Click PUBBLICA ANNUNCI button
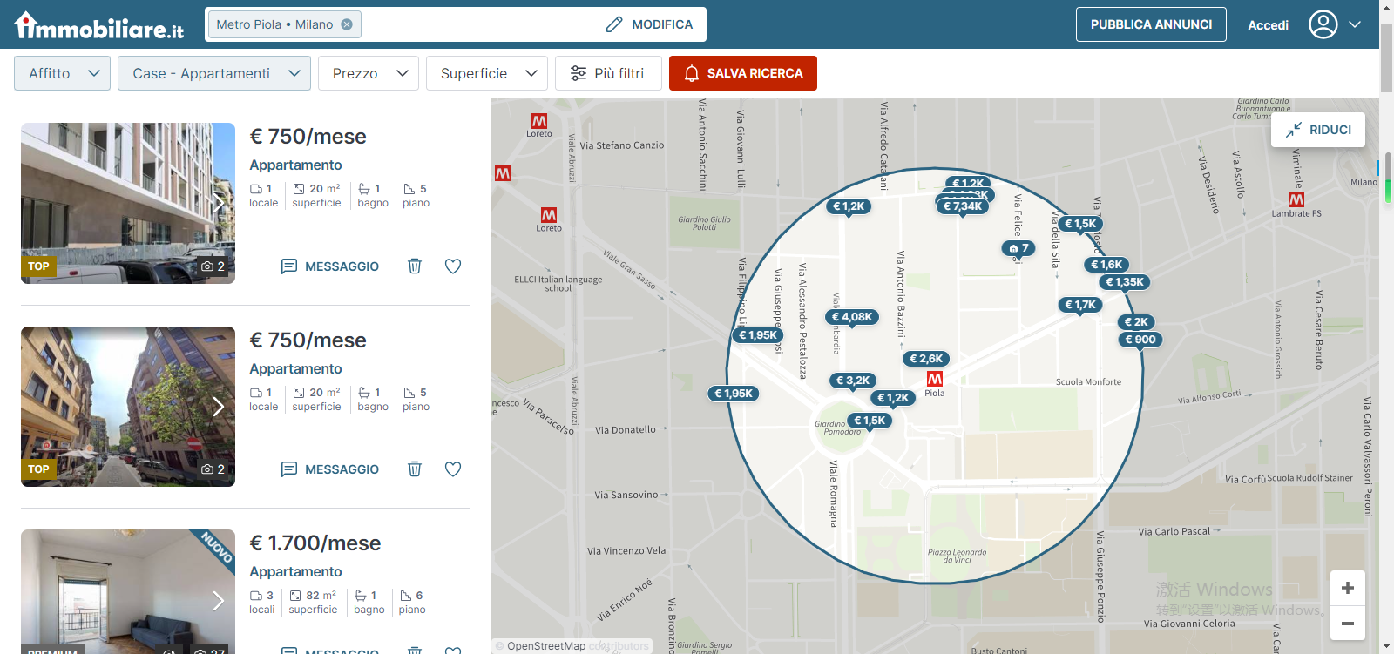Viewport: 1394px width, 654px height. pos(1151,24)
